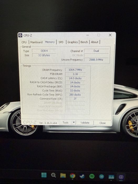Click the empty DRAM Idle Timer field
Viewport: 138px width, 184px height.
click(x=75, y=103)
